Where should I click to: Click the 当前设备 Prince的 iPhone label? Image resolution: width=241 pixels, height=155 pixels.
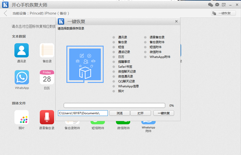coord(41,13)
